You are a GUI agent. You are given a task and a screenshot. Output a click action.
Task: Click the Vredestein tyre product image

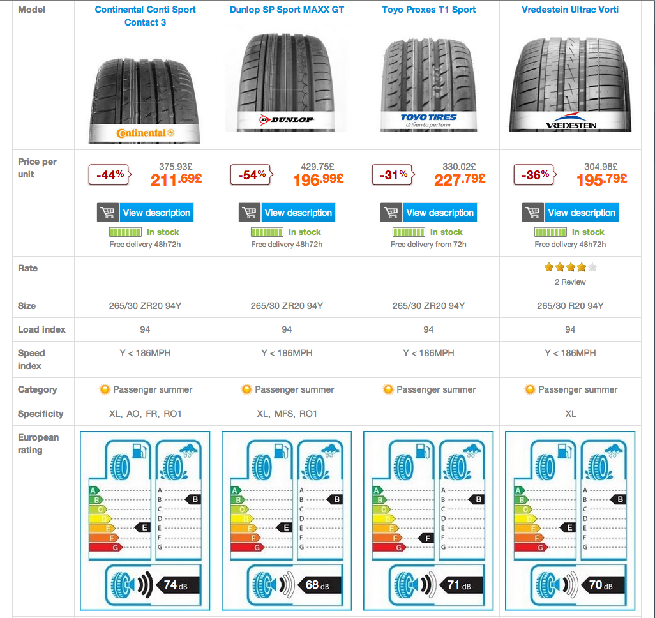pos(570,83)
